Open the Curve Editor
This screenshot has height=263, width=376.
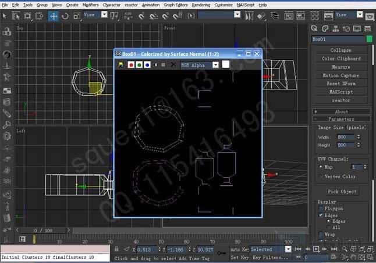click(289, 16)
